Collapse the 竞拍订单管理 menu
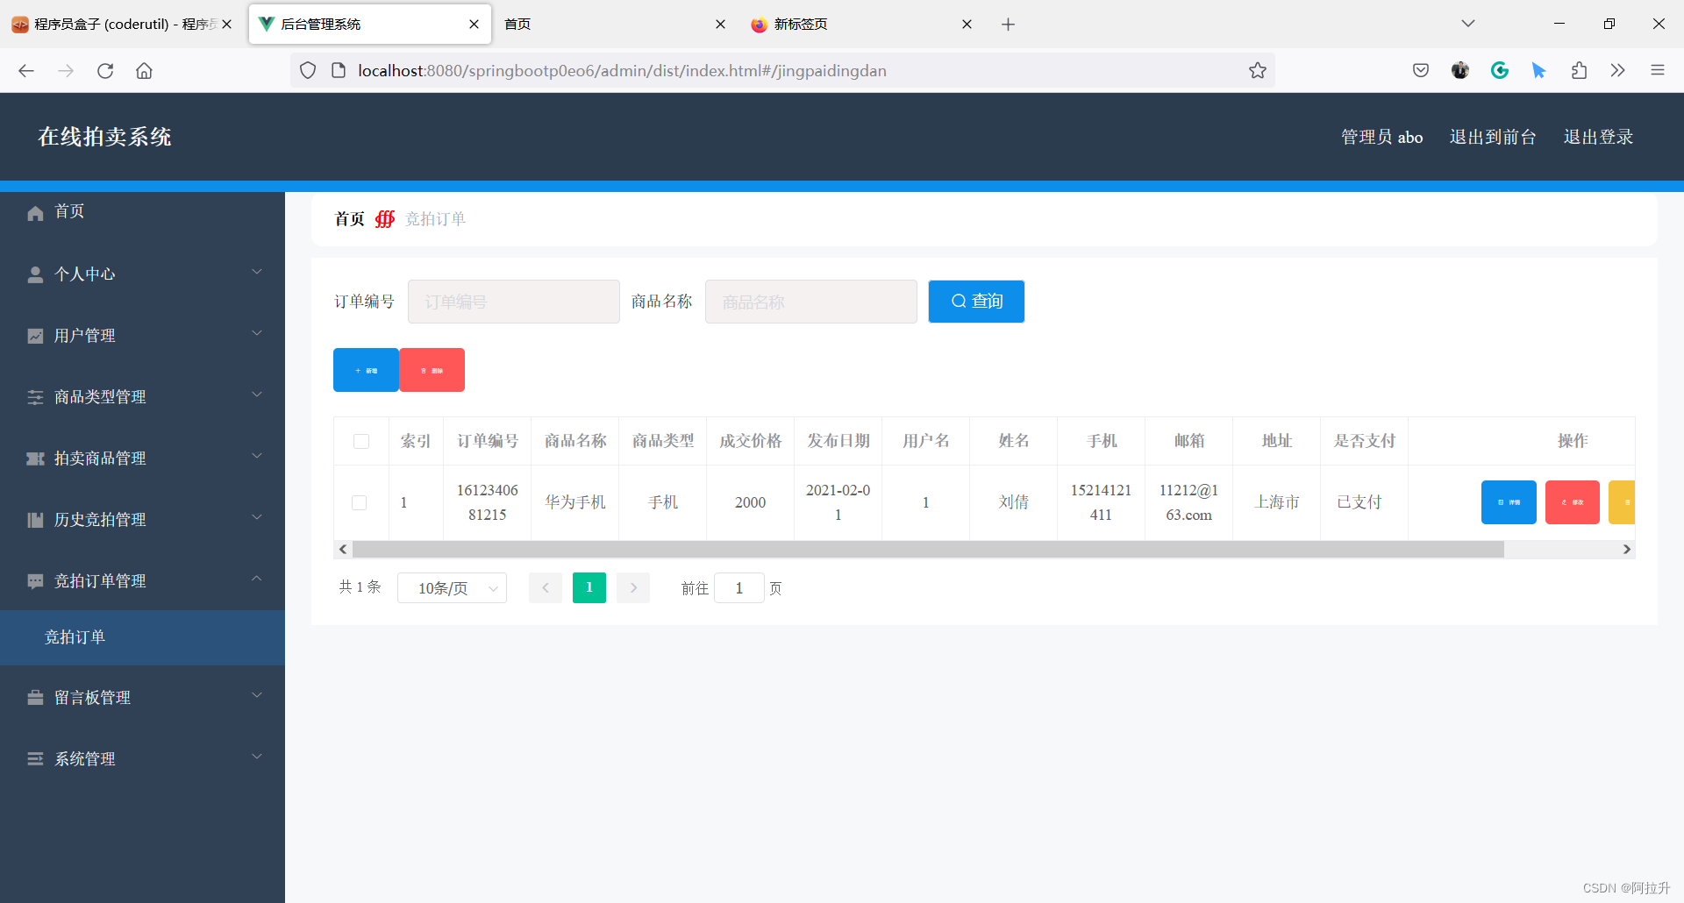The height and width of the screenshot is (903, 1684). 257,579
